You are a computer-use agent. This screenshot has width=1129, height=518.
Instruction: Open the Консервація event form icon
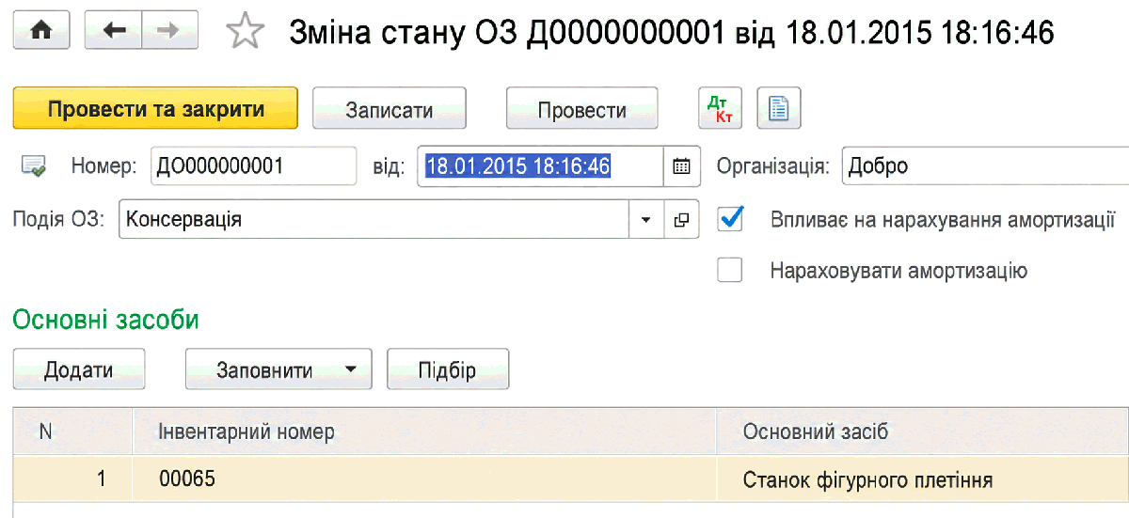(681, 220)
